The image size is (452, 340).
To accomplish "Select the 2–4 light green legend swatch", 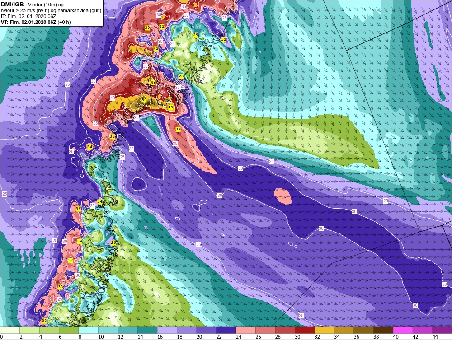I will coord(29,330).
